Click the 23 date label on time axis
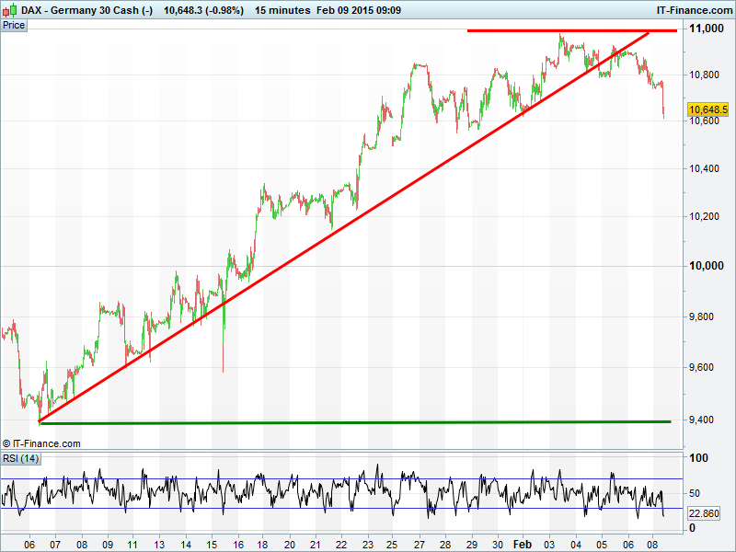Viewport: 736px width, 552px height. coord(367,544)
